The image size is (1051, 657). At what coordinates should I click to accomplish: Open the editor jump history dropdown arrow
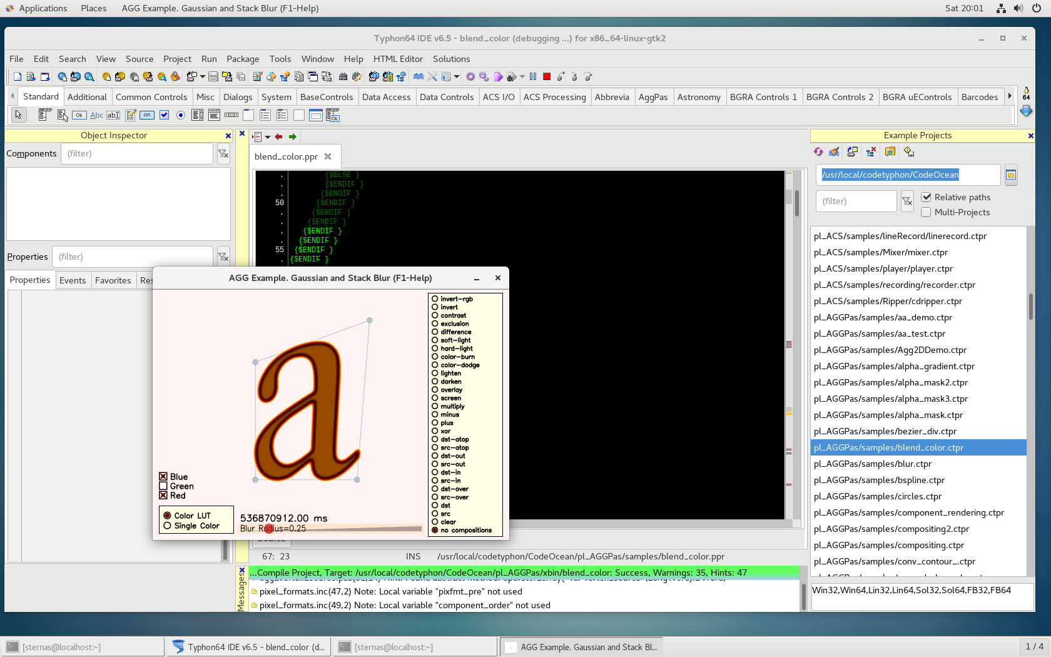[268, 137]
